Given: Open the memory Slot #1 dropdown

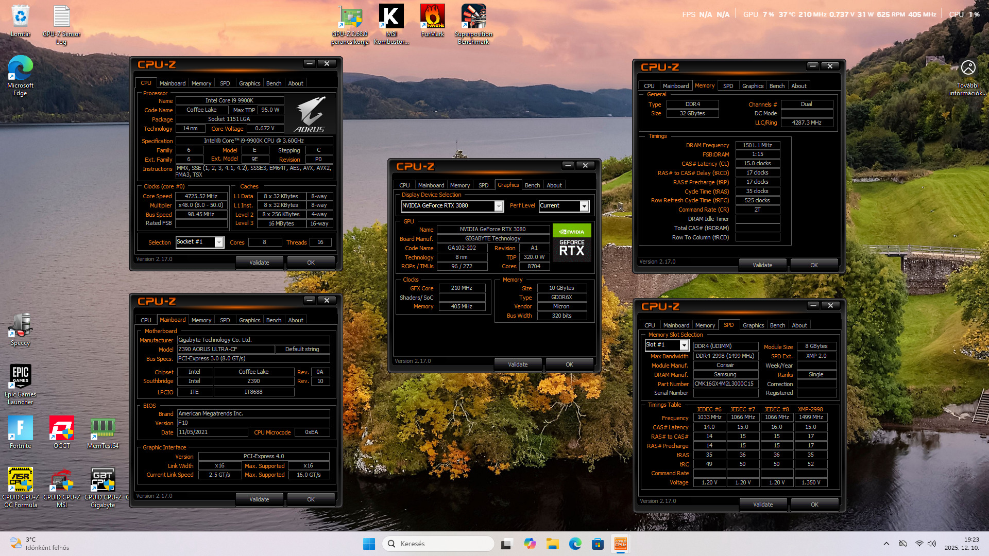Looking at the screenshot, I should click(x=684, y=345).
